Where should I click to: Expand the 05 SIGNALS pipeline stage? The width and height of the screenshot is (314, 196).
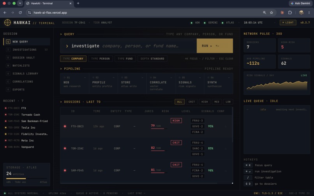point(190,83)
